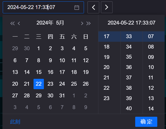Click the calendar icon in date field
Screen dimensions: 166x129
click(x=77, y=7)
